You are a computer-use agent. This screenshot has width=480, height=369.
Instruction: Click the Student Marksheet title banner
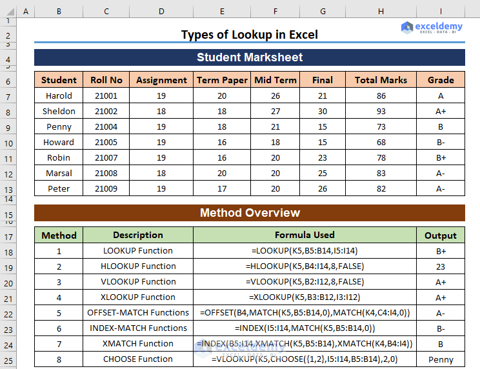point(249,57)
